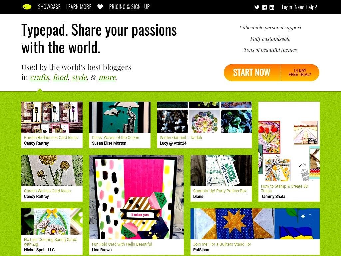Go to Pricing & Sign-Up page
The width and height of the screenshot is (341, 256).
130,7
